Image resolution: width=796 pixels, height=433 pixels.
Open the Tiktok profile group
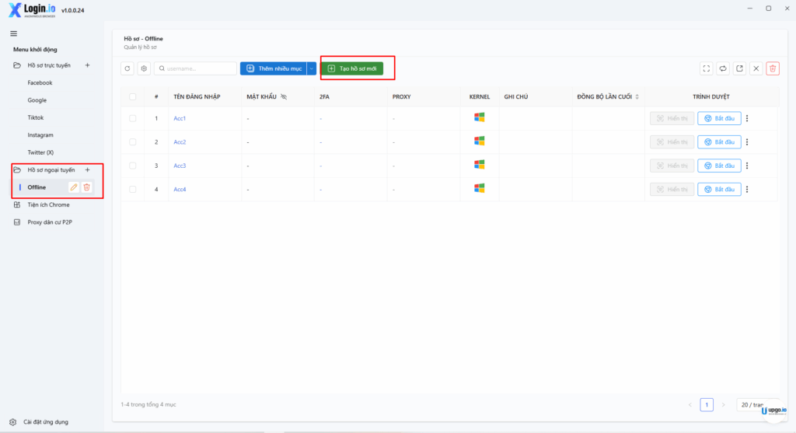click(x=36, y=117)
